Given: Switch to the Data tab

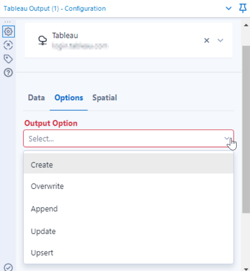Looking at the screenshot, I should click(36, 98).
